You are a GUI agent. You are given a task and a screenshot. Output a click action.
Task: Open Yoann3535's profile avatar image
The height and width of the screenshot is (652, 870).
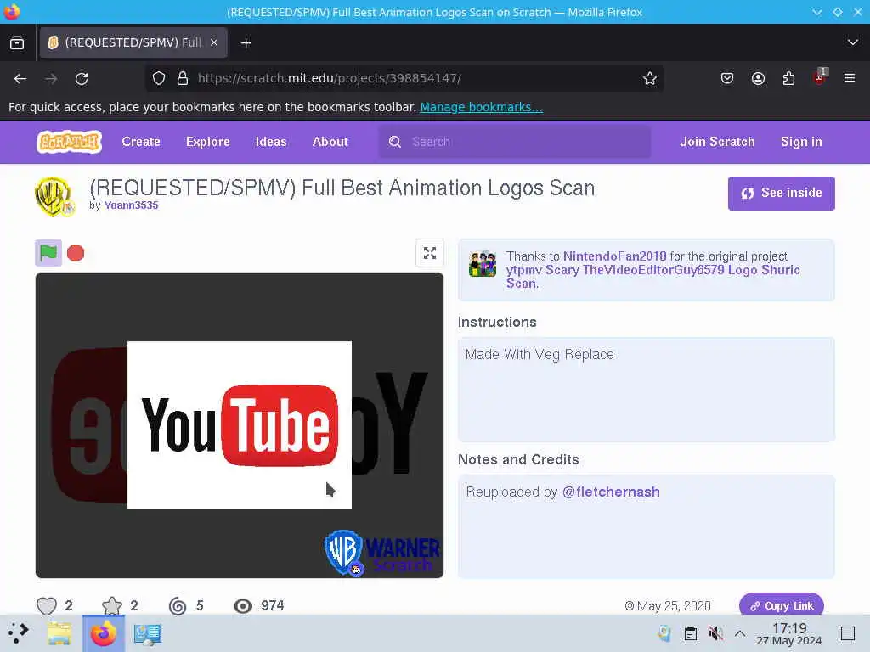tap(54, 196)
